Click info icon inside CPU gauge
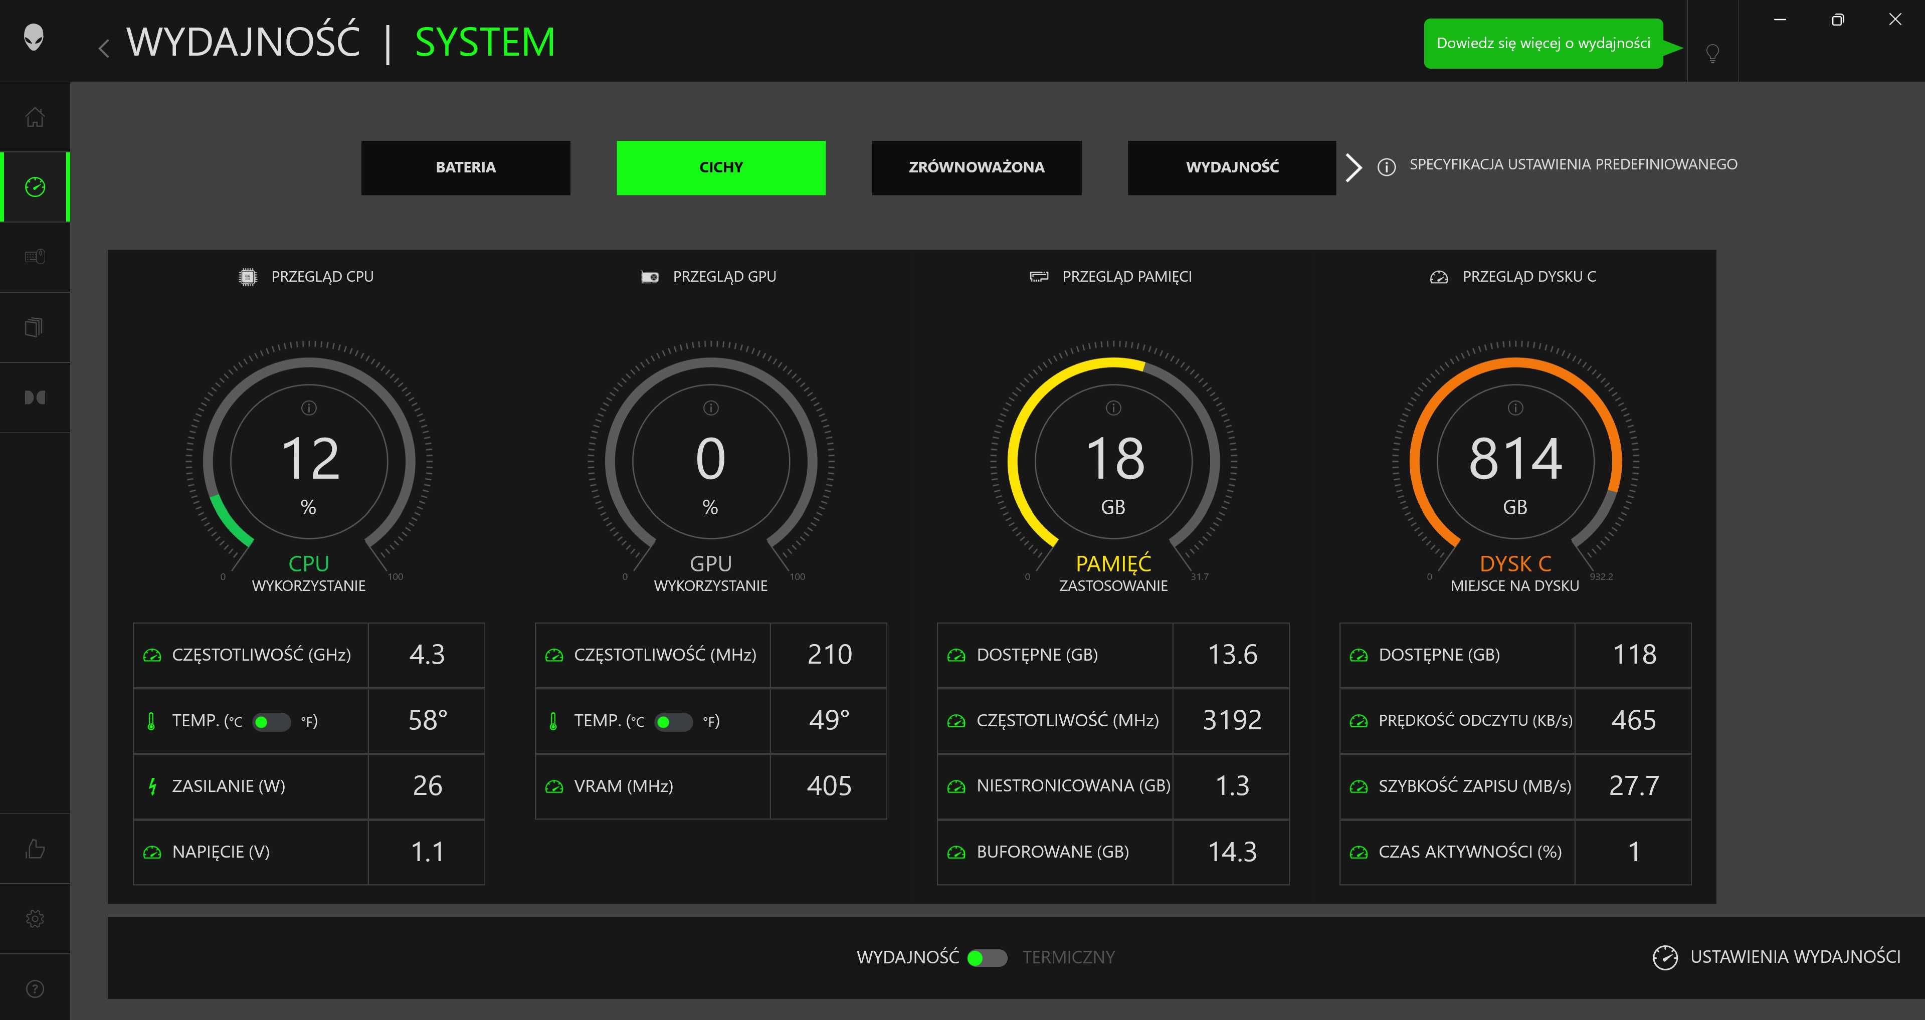Screen dimensions: 1925x1020 [x=309, y=407]
